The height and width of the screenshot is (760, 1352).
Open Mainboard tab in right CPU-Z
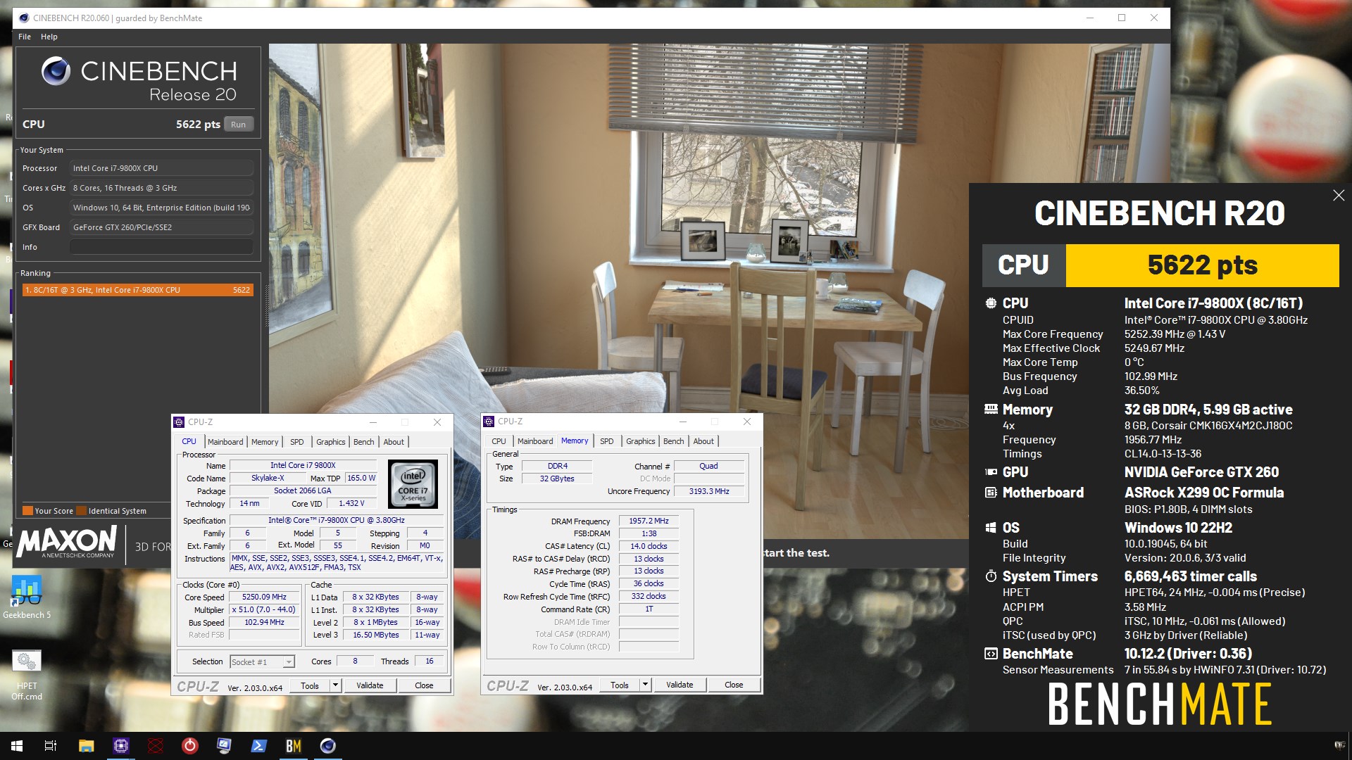click(x=535, y=441)
